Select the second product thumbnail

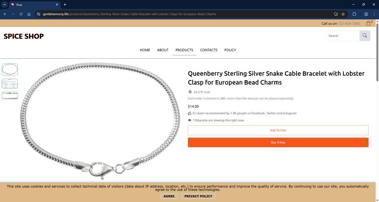click(x=10, y=84)
